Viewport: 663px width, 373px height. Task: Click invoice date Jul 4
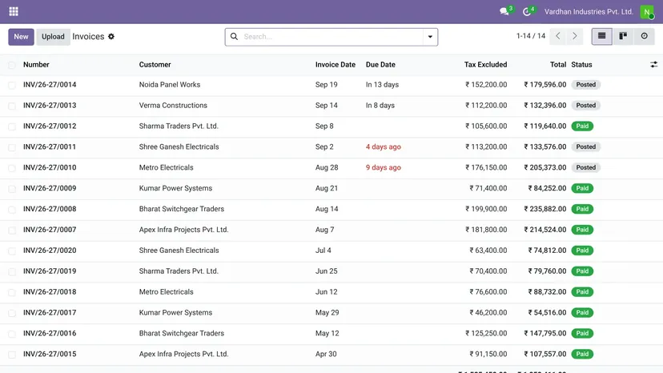pyautogui.click(x=323, y=251)
